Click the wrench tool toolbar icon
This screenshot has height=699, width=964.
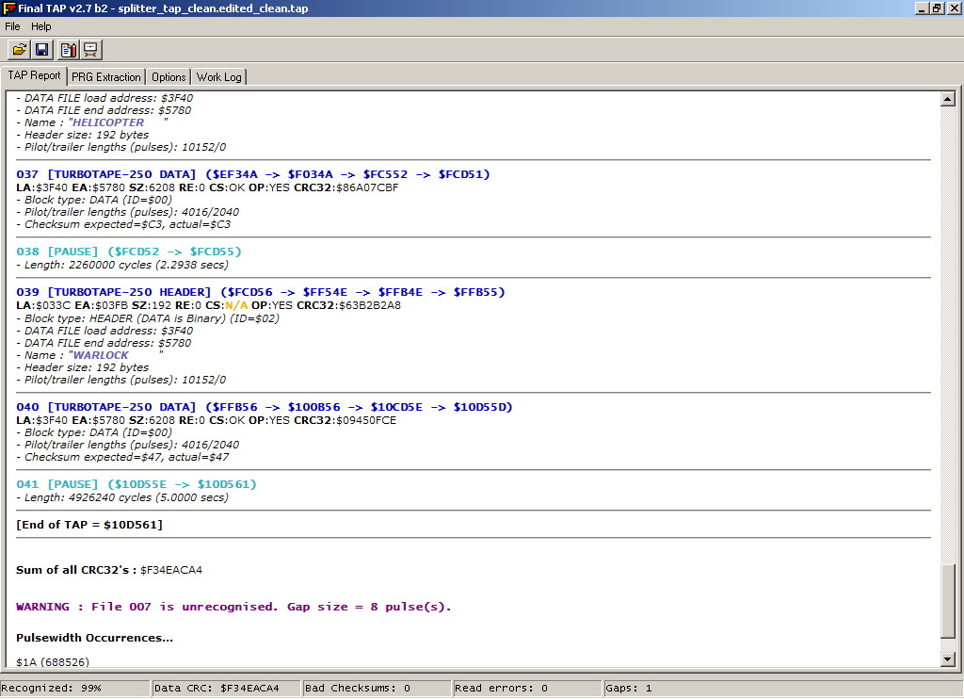coord(90,50)
